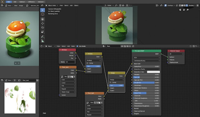The width and height of the screenshot is (200, 117).
Task: Click the pan hand icon in viewport
Action: tap(184, 10)
